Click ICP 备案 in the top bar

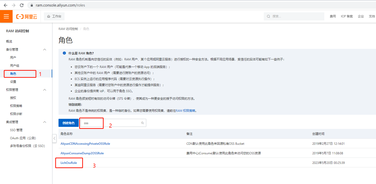[x=347, y=16]
